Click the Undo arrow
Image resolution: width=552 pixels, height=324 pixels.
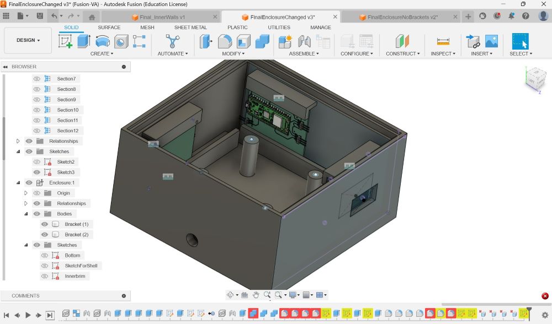click(x=54, y=16)
